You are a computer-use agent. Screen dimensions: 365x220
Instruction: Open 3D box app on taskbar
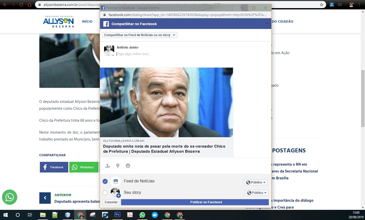pyautogui.click(x=68, y=215)
